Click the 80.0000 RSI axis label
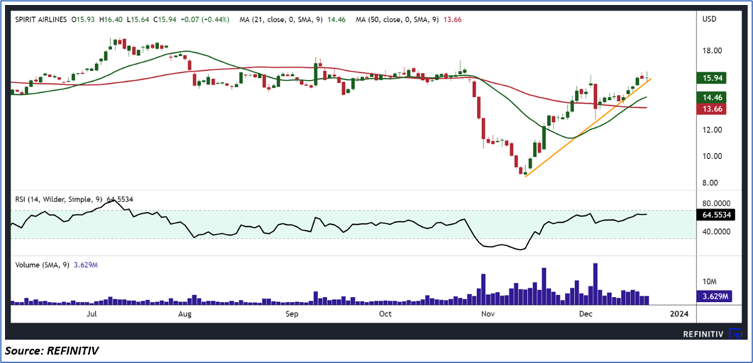Screen dimensions: 753x363 (x=717, y=203)
